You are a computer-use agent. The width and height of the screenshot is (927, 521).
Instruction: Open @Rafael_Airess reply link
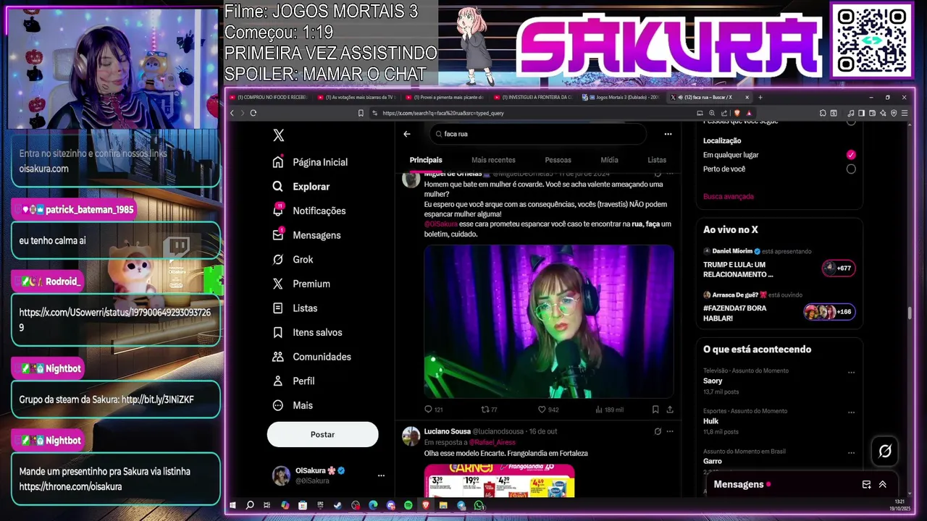(x=492, y=442)
